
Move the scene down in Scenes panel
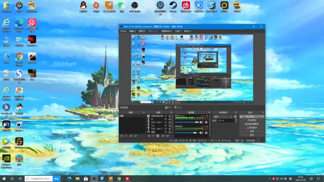point(135,136)
